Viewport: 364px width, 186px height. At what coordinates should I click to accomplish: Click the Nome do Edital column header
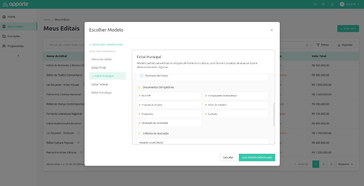[57, 56]
